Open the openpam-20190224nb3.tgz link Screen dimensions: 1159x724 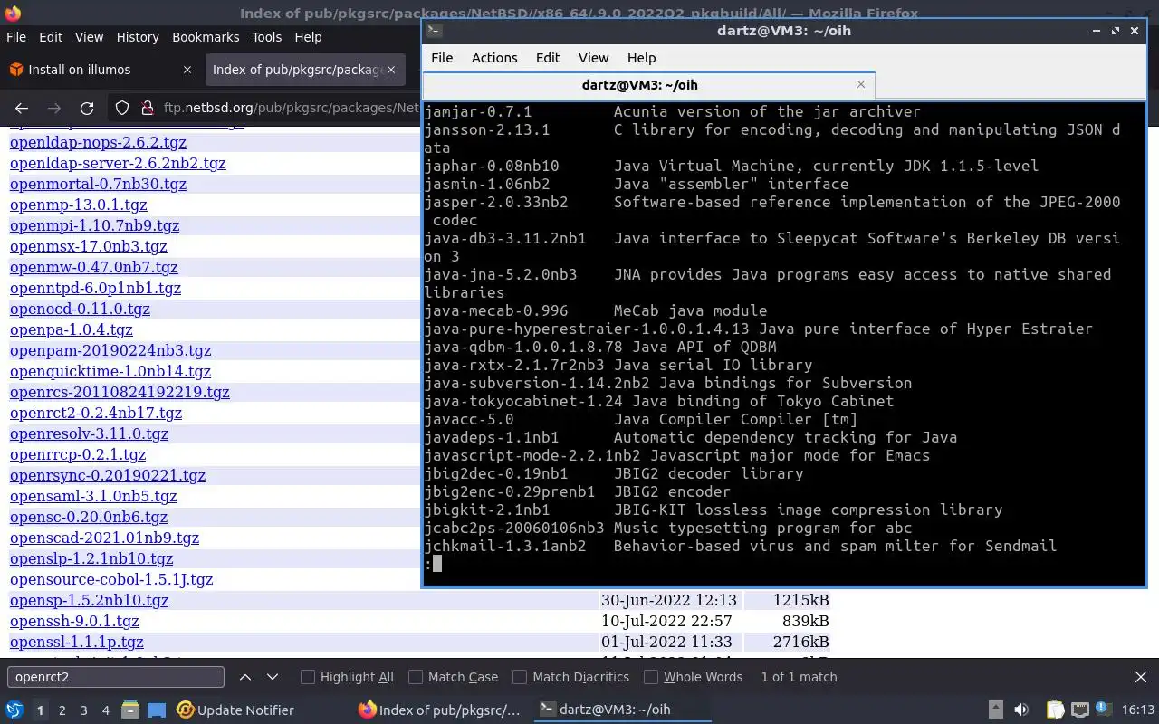click(110, 350)
